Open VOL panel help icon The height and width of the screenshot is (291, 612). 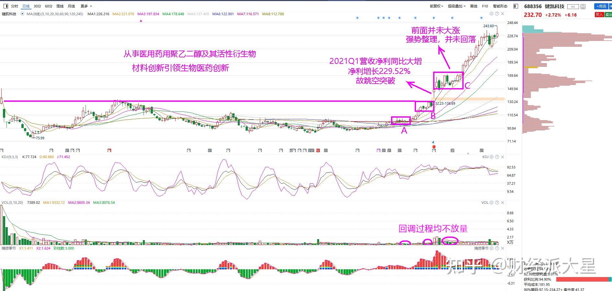tap(497, 203)
